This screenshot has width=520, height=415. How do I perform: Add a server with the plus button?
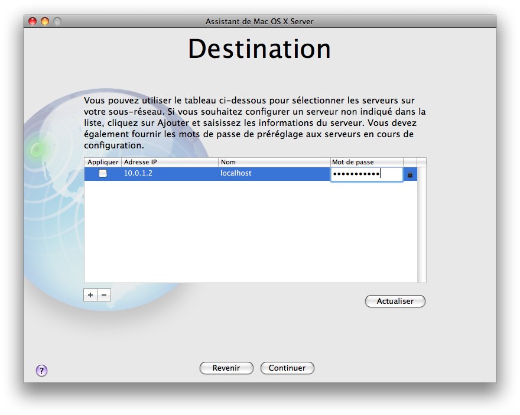click(x=90, y=295)
